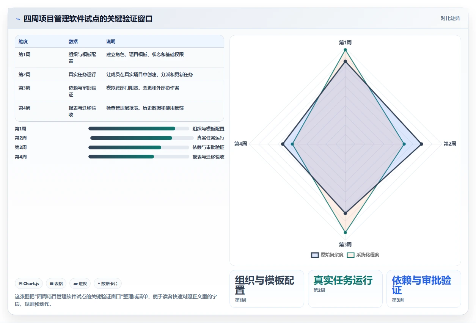Screen dimensions: 476x323
Task: Open the 真实任务运行 data card
Action: [x=345, y=289]
